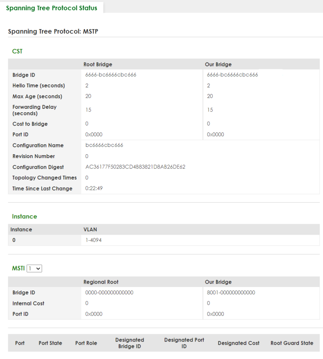Click the Designated Port ID column header
323x359 pixels.
[x=184, y=343]
